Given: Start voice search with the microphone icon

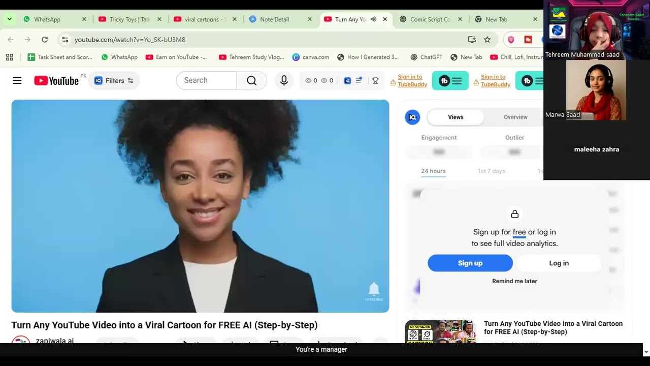Looking at the screenshot, I should click(284, 80).
